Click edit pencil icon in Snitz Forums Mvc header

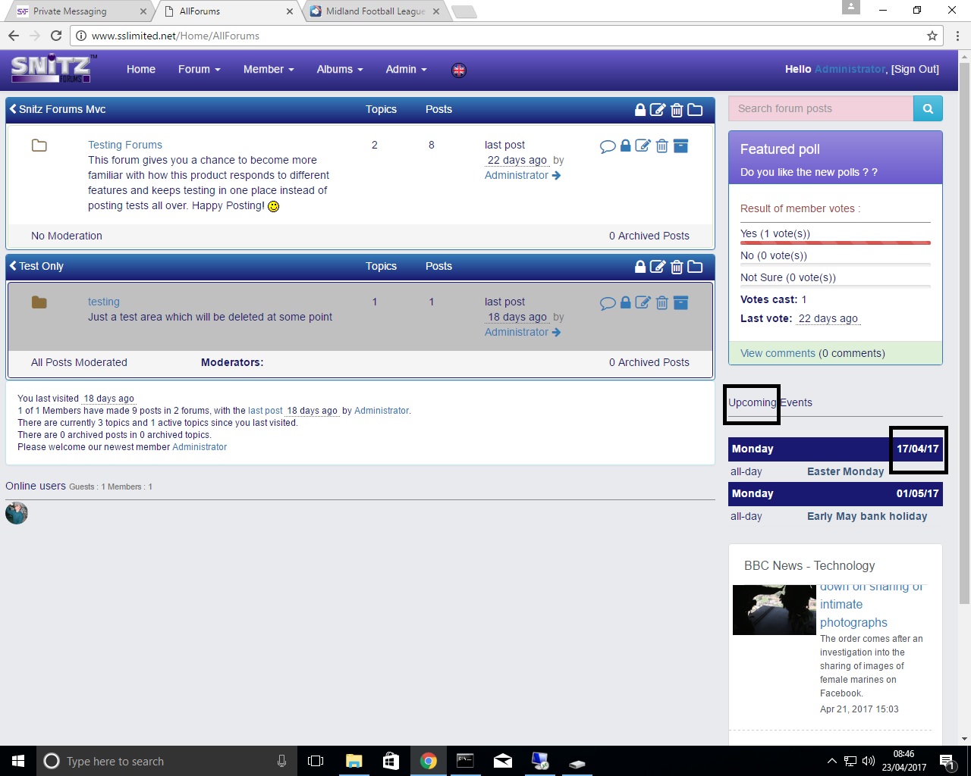[658, 110]
